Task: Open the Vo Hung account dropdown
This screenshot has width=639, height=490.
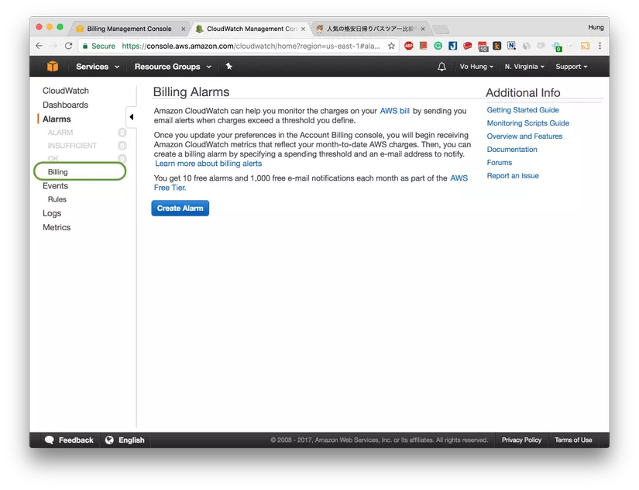Action: point(476,67)
